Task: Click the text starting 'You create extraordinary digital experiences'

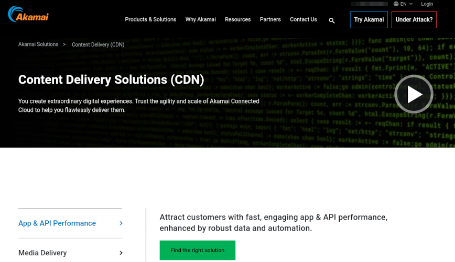Action: pos(139,106)
